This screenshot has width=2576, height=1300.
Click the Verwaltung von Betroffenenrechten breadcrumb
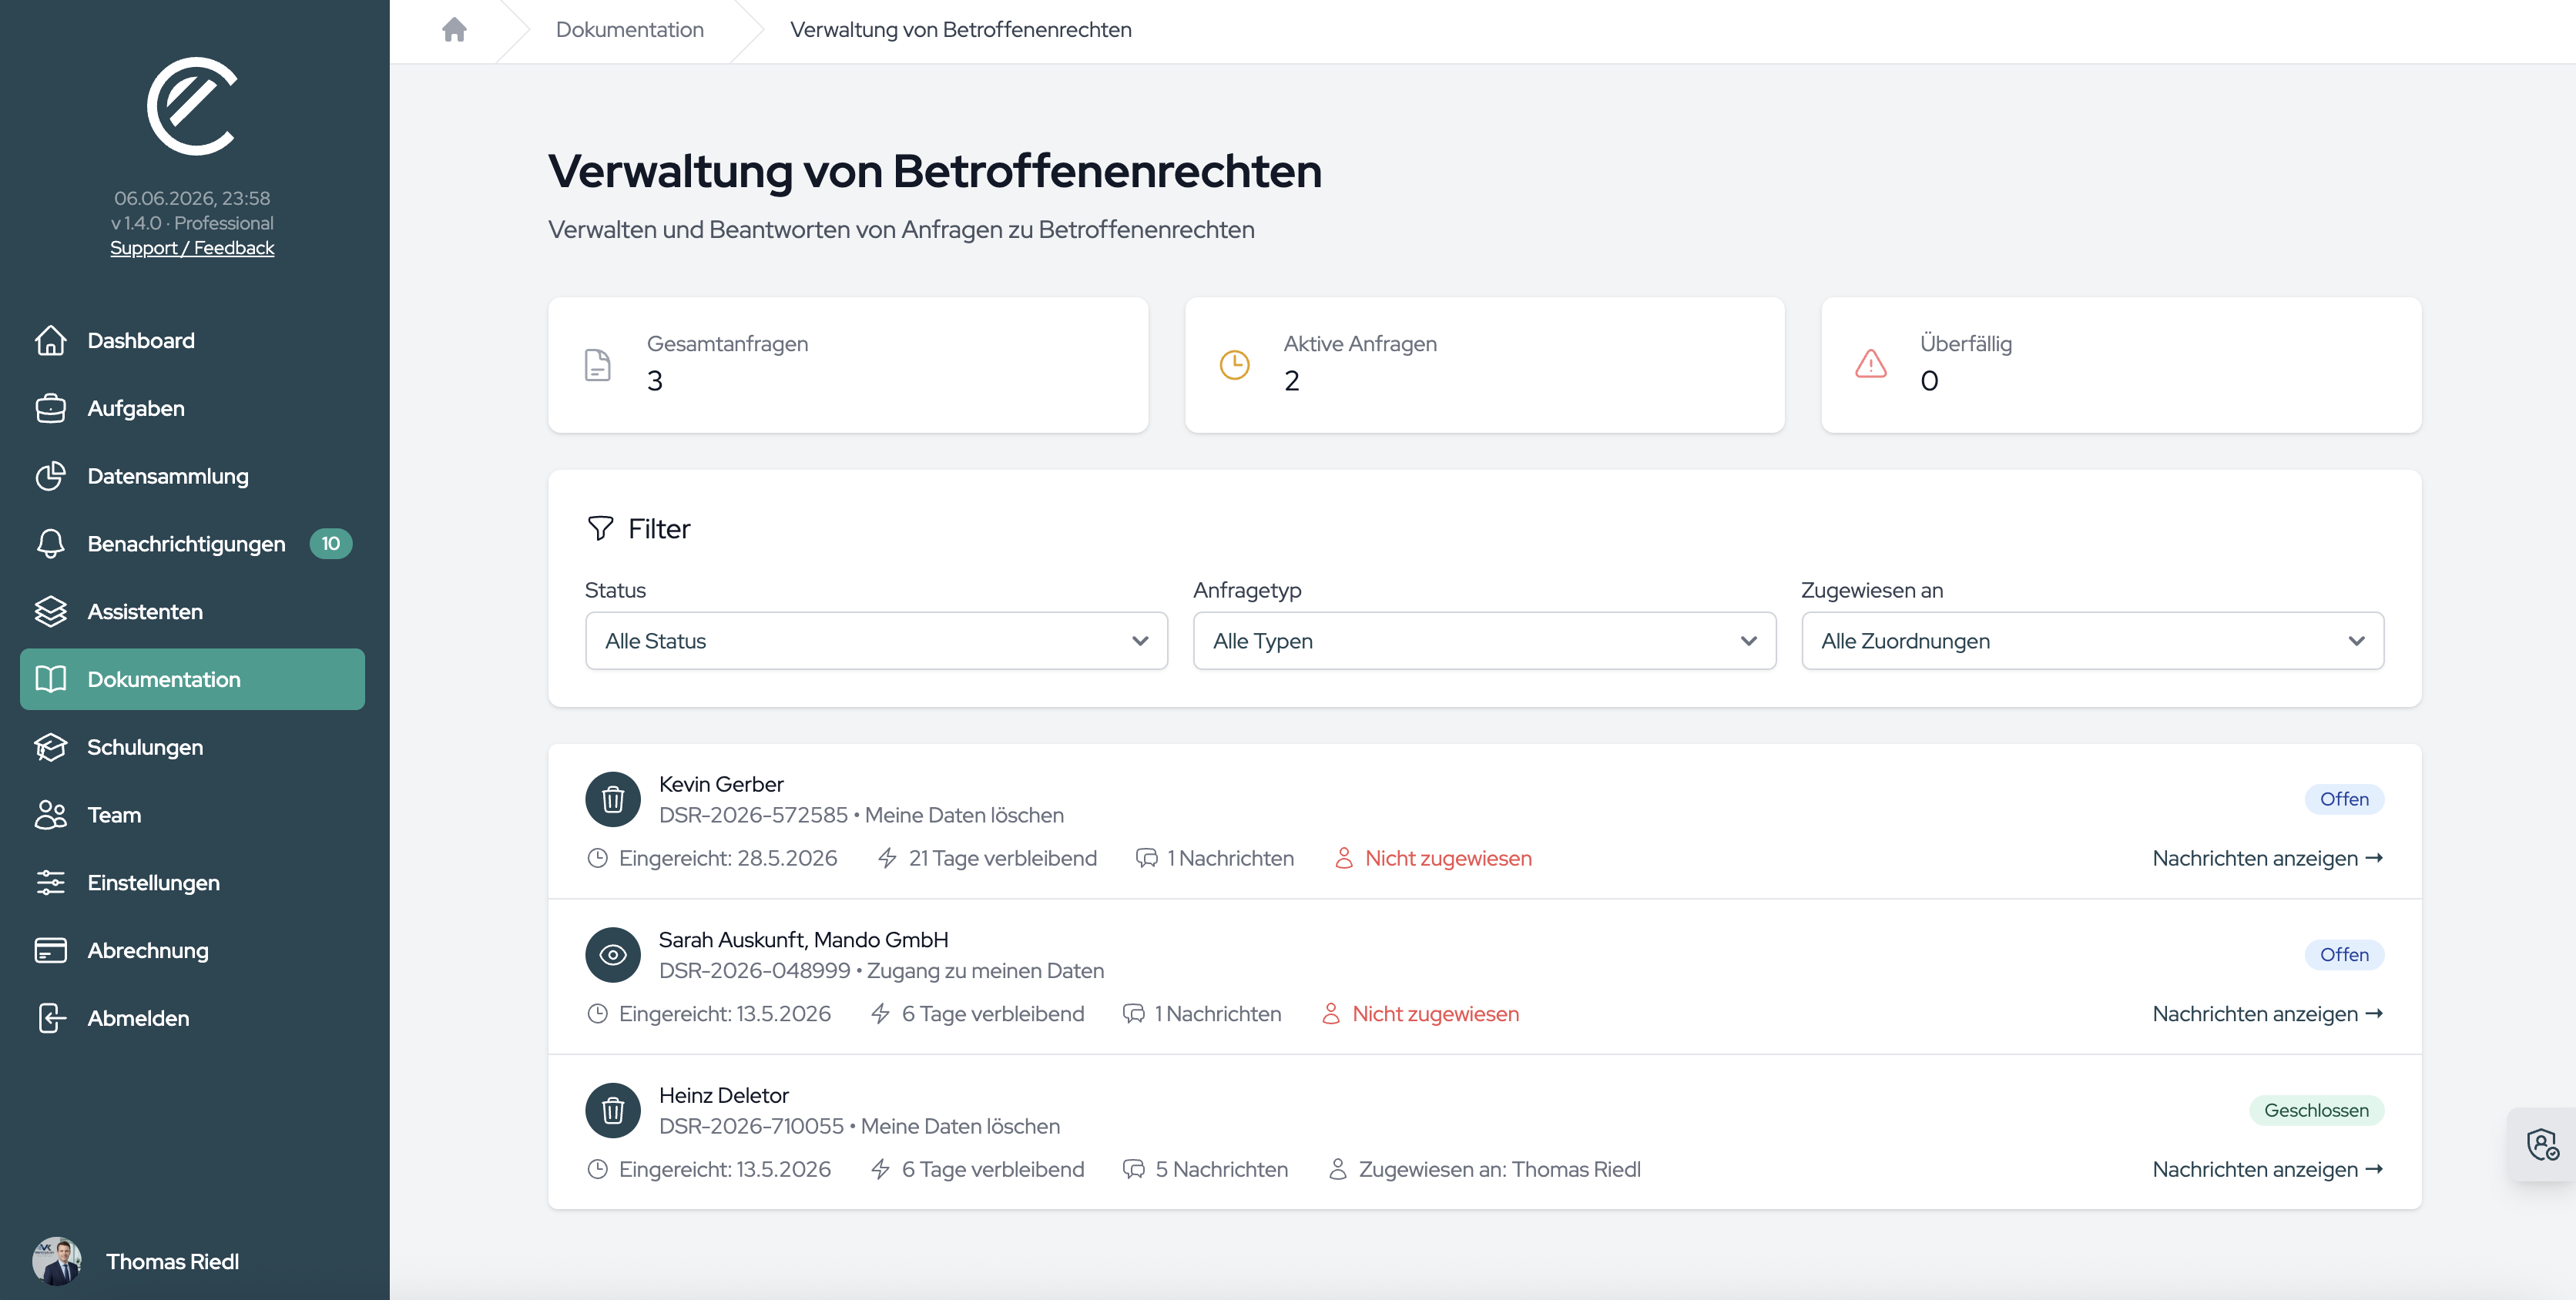pos(960,30)
